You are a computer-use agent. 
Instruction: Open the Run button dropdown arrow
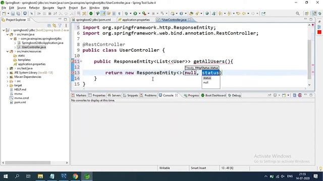(x=139, y=14)
